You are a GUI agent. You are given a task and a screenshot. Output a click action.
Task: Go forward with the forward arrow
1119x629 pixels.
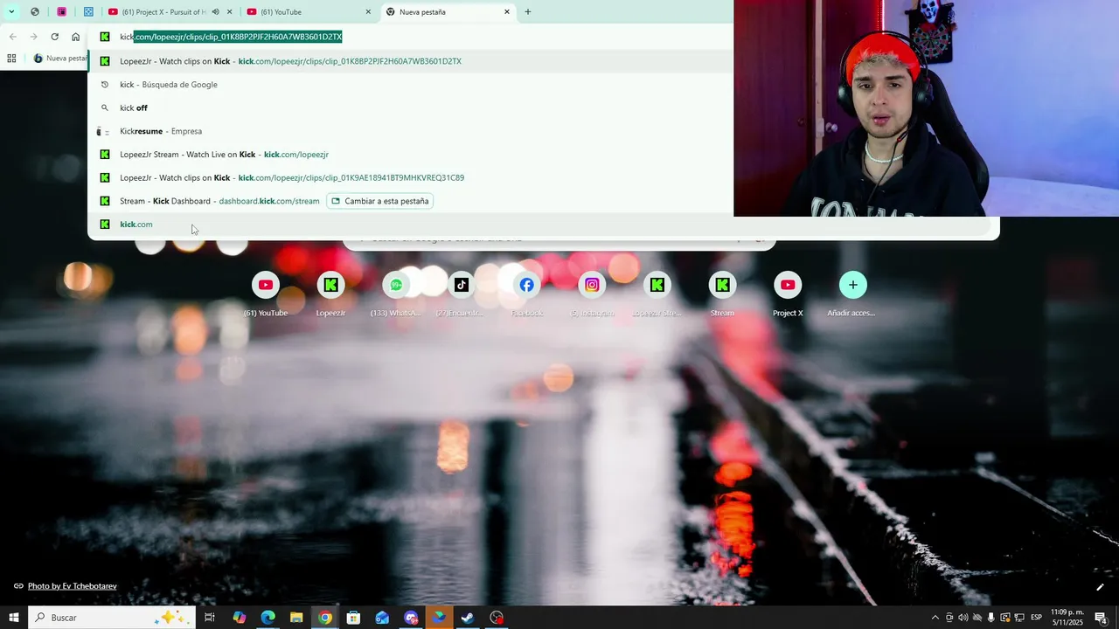(x=33, y=37)
